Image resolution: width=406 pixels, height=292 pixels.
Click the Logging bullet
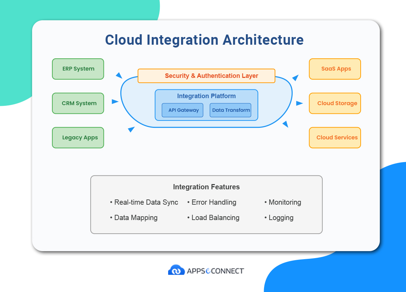coord(279,218)
